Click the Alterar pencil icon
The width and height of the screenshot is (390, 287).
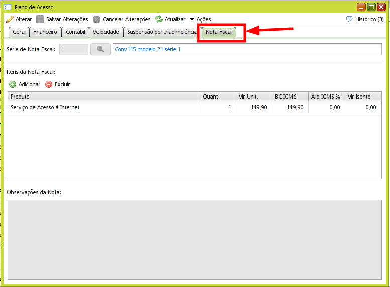(x=10, y=19)
